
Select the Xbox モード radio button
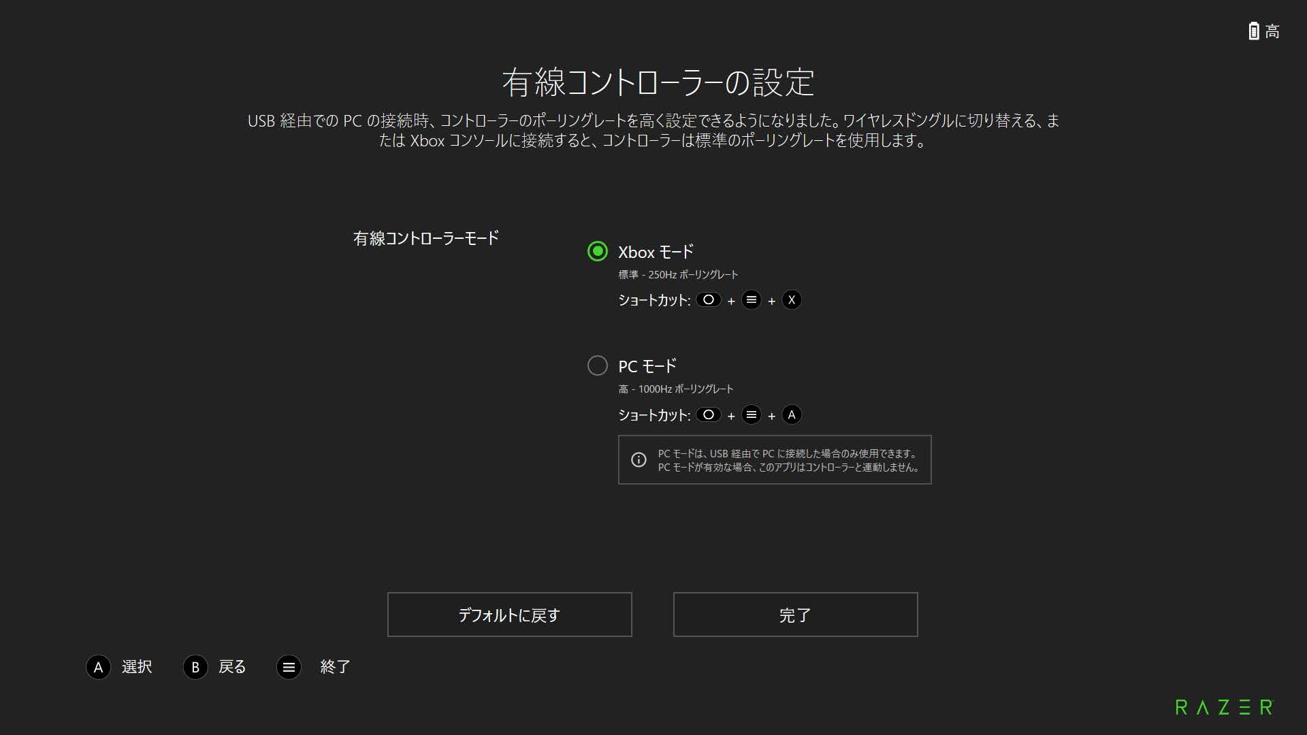point(597,251)
